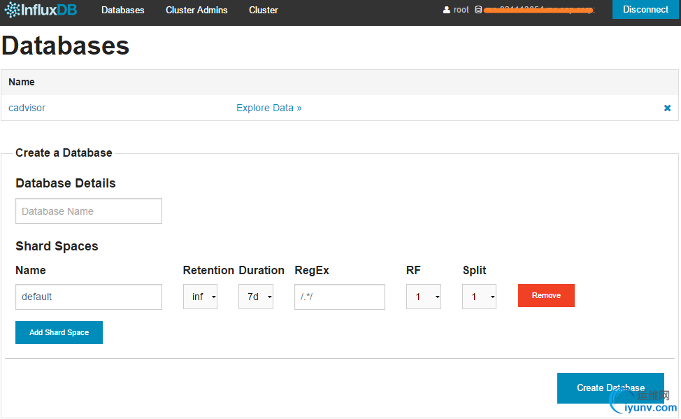Click the Databases page title
Image resolution: width=681 pixels, height=419 pixels.
coord(66,45)
